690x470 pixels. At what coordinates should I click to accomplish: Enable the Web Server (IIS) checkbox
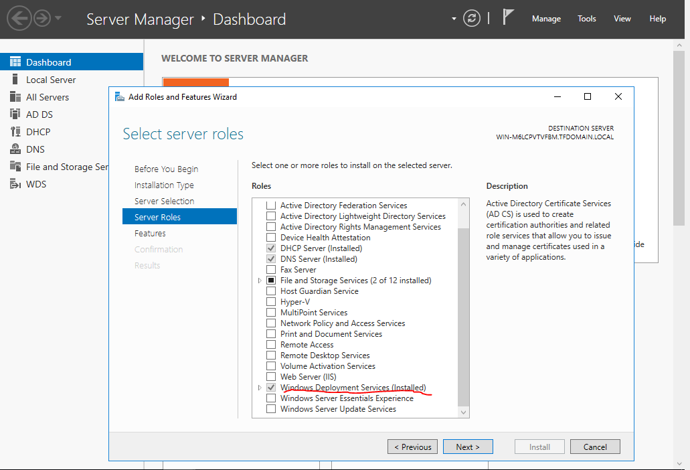271,377
